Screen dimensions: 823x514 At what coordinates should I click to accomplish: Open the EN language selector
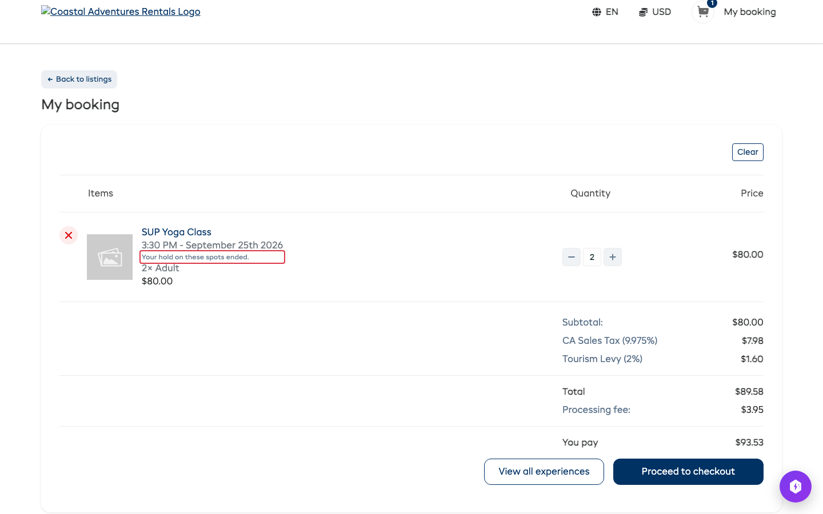point(605,12)
